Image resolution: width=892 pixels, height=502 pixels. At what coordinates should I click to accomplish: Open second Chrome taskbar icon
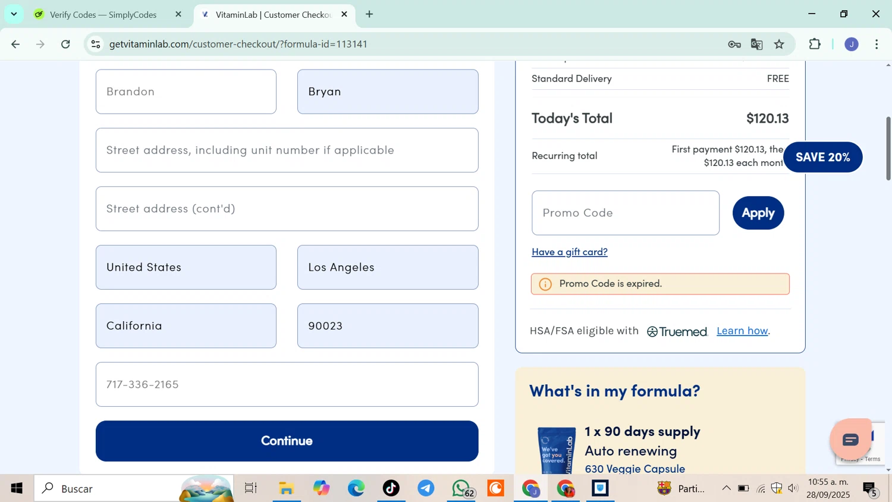click(566, 488)
